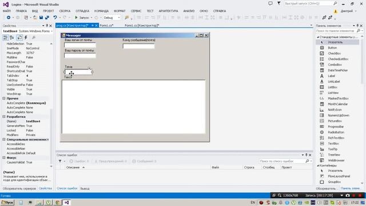Image resolution: width=366 pixels, height=206 pixels.
Task: Toggle alphabetical sorting in Properties grid
Action: pos(11,37)
